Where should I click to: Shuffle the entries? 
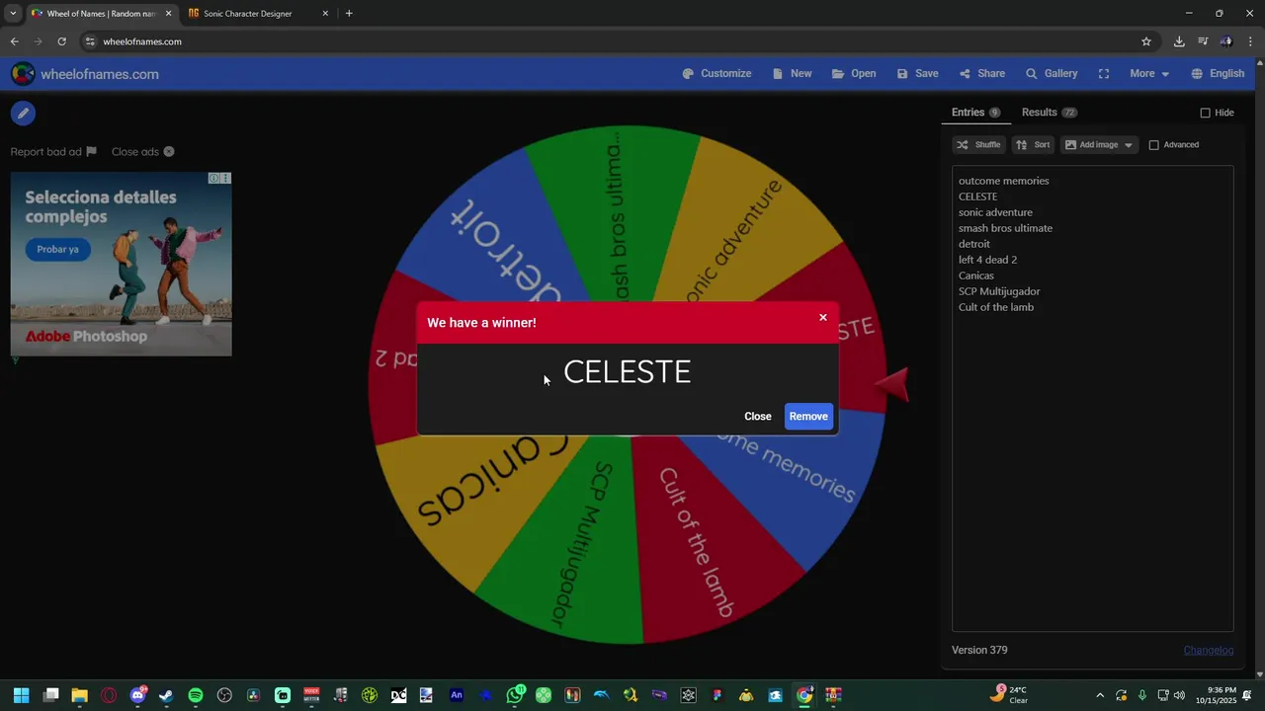coord(978,144)
